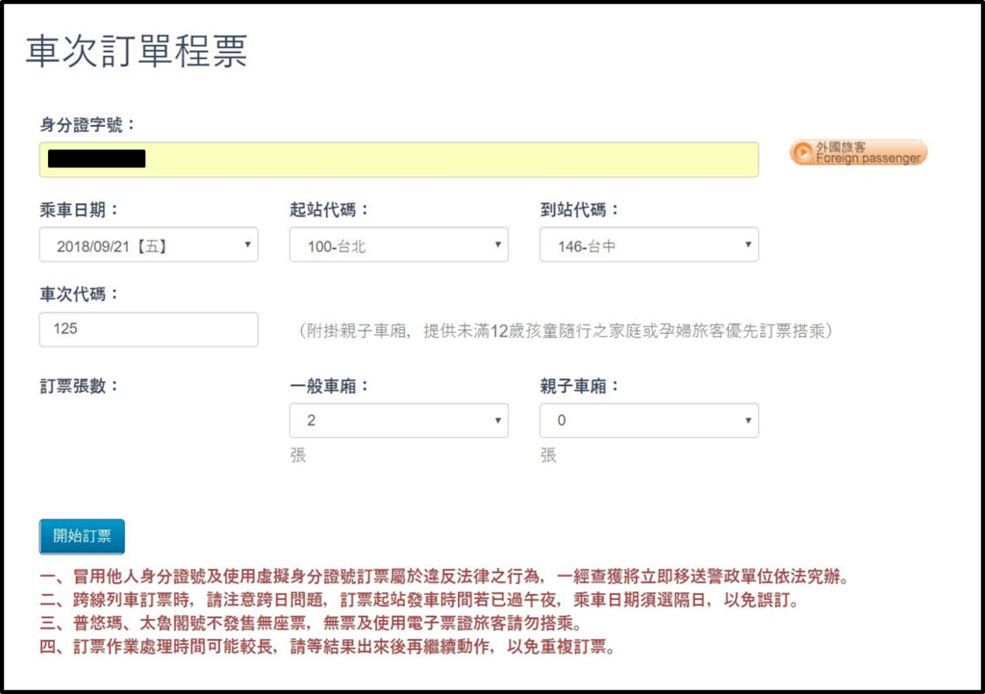The height and width of the screenshot is (694, 985).
Task: Open the 起站代碼 station dropdown
Action: point(399,244)
